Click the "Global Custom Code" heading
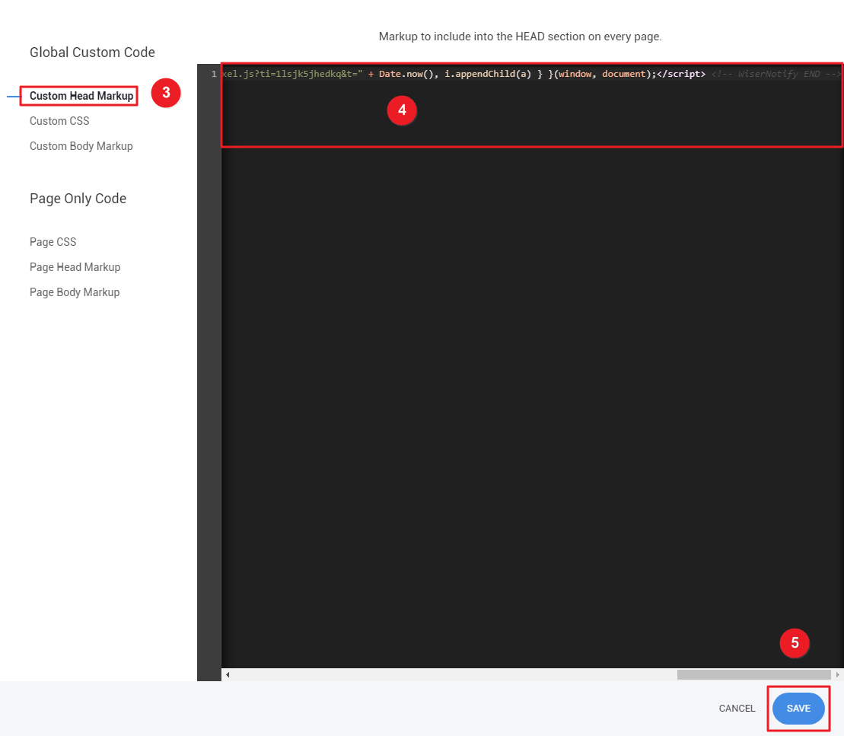The height and width of the screenshot is (736, 844). coord(92,53)
